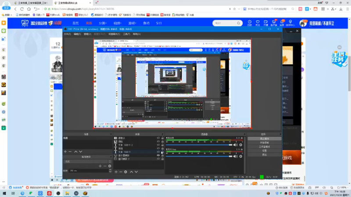
Task: Open a new browser tab with the plus
Action: coord(97,3)
